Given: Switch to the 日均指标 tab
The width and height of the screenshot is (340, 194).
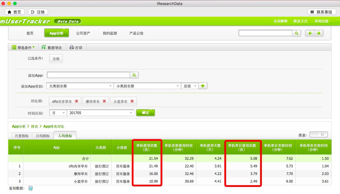Looking at the screenshot, I should tap(43, 136).
